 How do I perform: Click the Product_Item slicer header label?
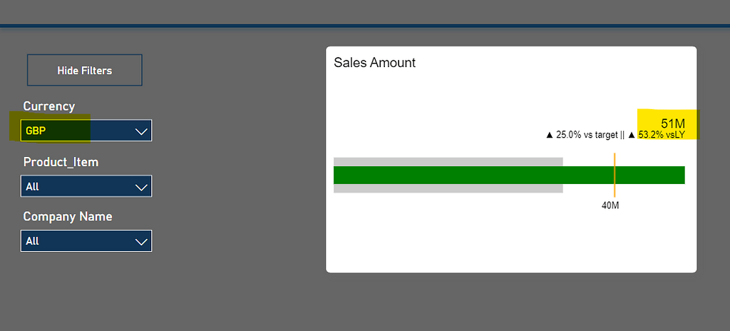[x=61, y=162]
